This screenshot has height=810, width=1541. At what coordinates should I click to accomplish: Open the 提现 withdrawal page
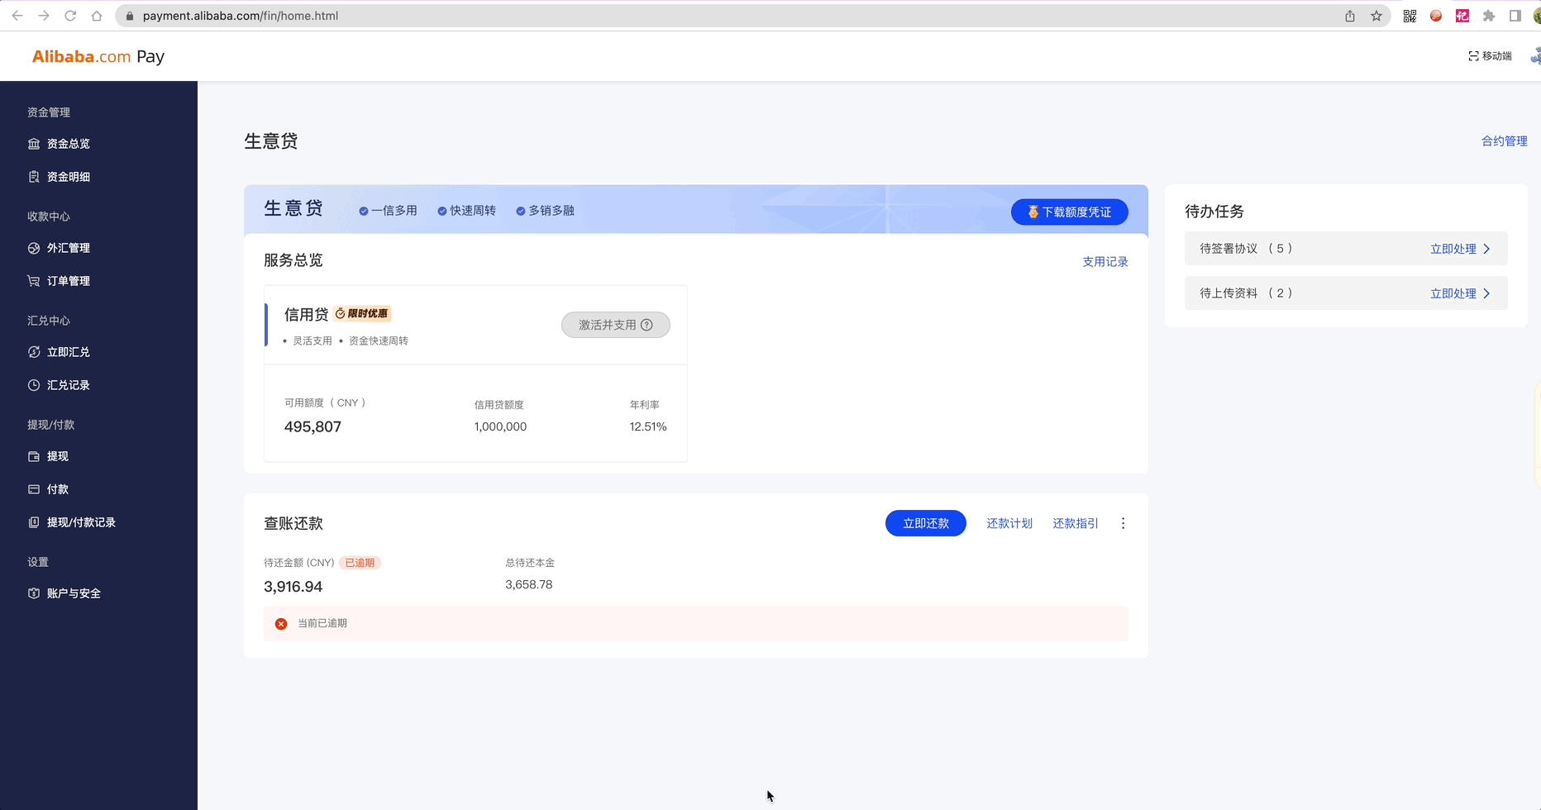click(x=57, y=455)
